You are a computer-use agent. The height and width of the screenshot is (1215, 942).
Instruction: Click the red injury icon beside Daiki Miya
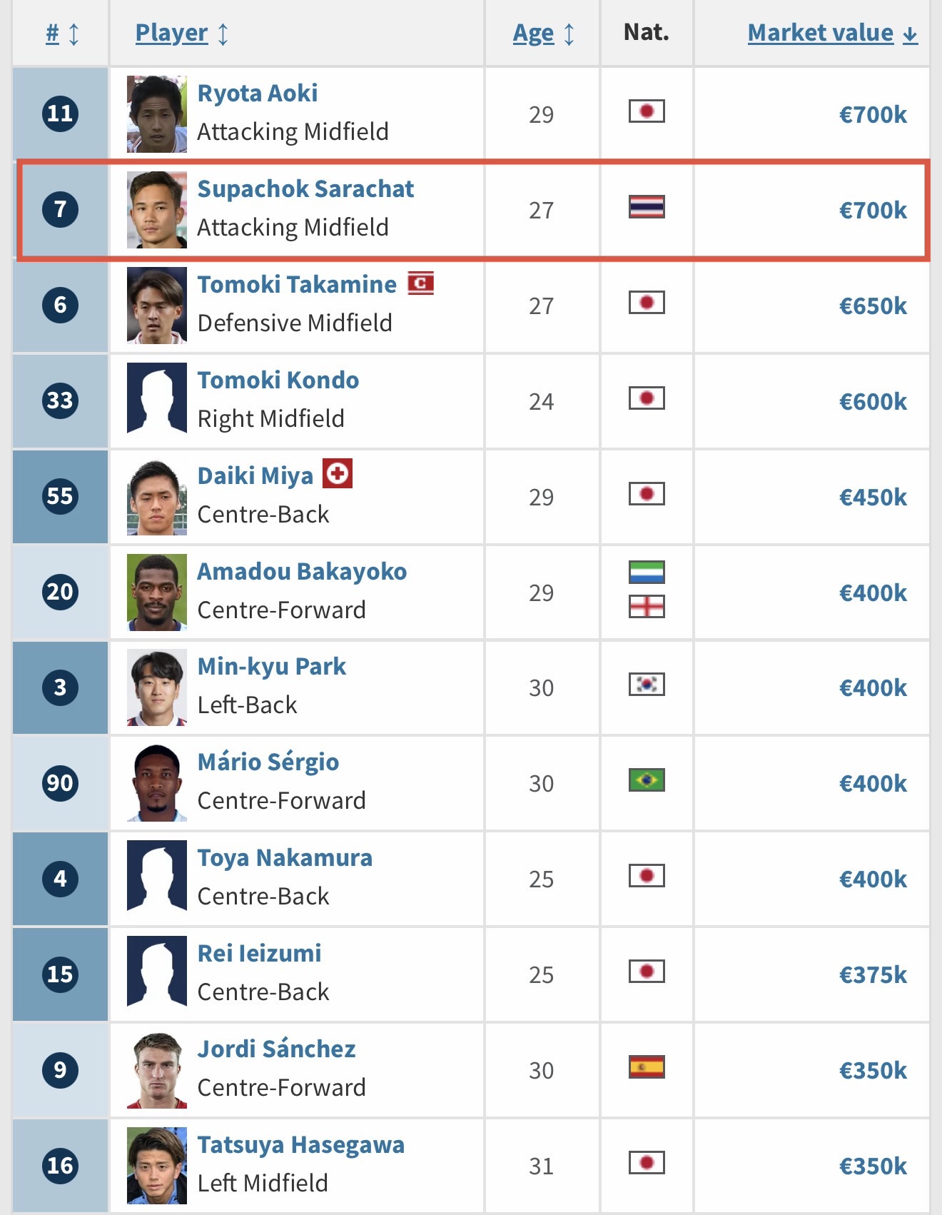(338, 474)
